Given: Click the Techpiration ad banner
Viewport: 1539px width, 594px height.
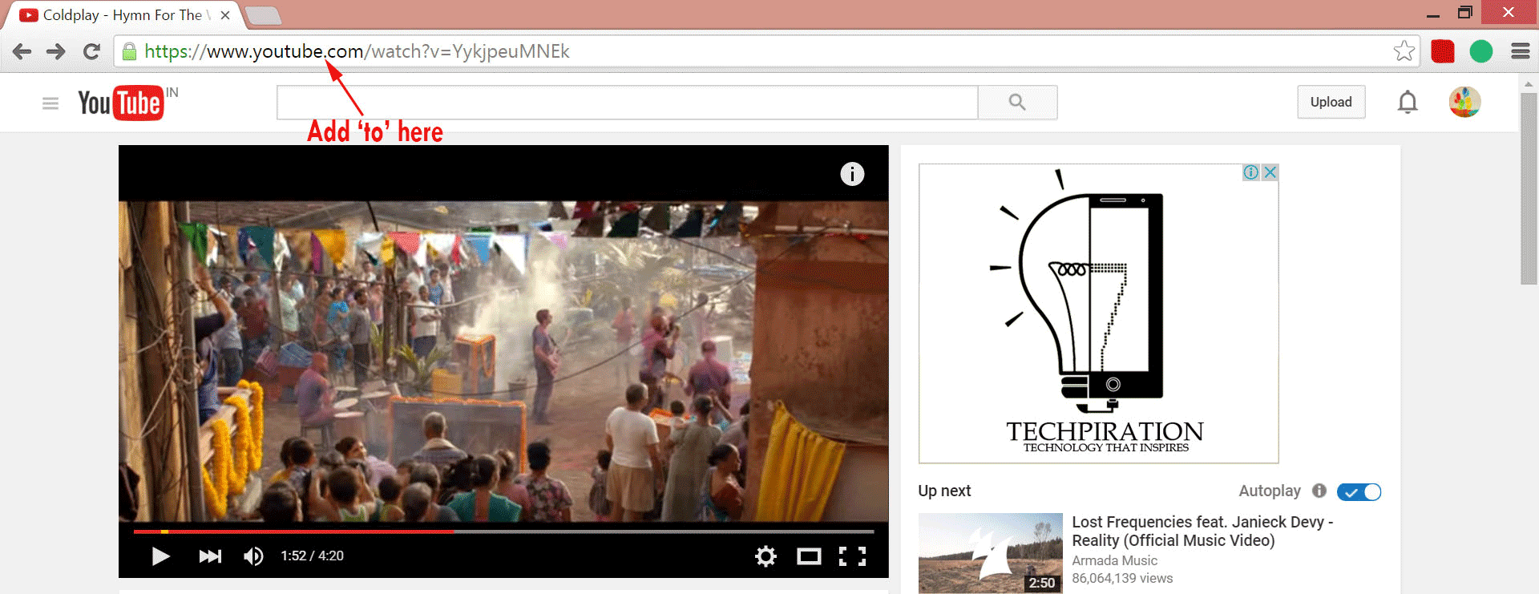Looking at the screenshot, I should 1099,313.
